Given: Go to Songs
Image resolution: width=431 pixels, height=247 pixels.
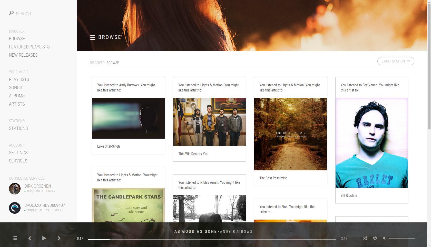Looking at the screenshot, I should pos(15,88).
